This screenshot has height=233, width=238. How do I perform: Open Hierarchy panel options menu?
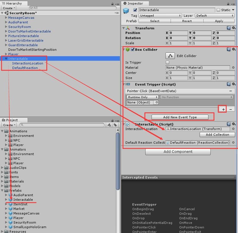coord(117,4)
